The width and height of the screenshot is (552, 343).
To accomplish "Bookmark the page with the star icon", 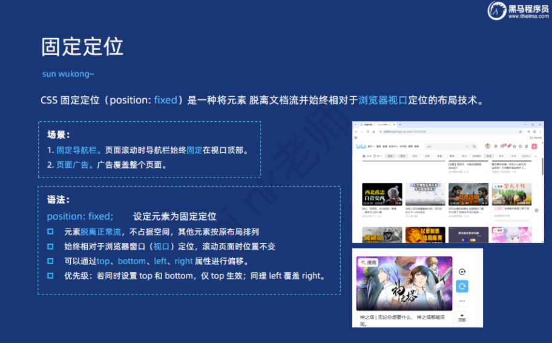I will (521, 132).
